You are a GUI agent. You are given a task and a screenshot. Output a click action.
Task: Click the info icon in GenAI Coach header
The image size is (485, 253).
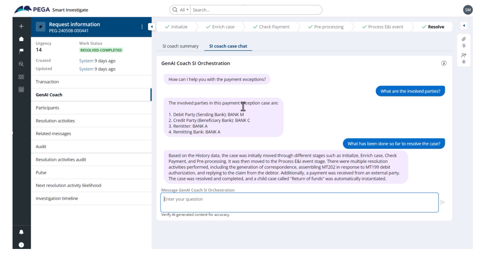tap(444, 63)
